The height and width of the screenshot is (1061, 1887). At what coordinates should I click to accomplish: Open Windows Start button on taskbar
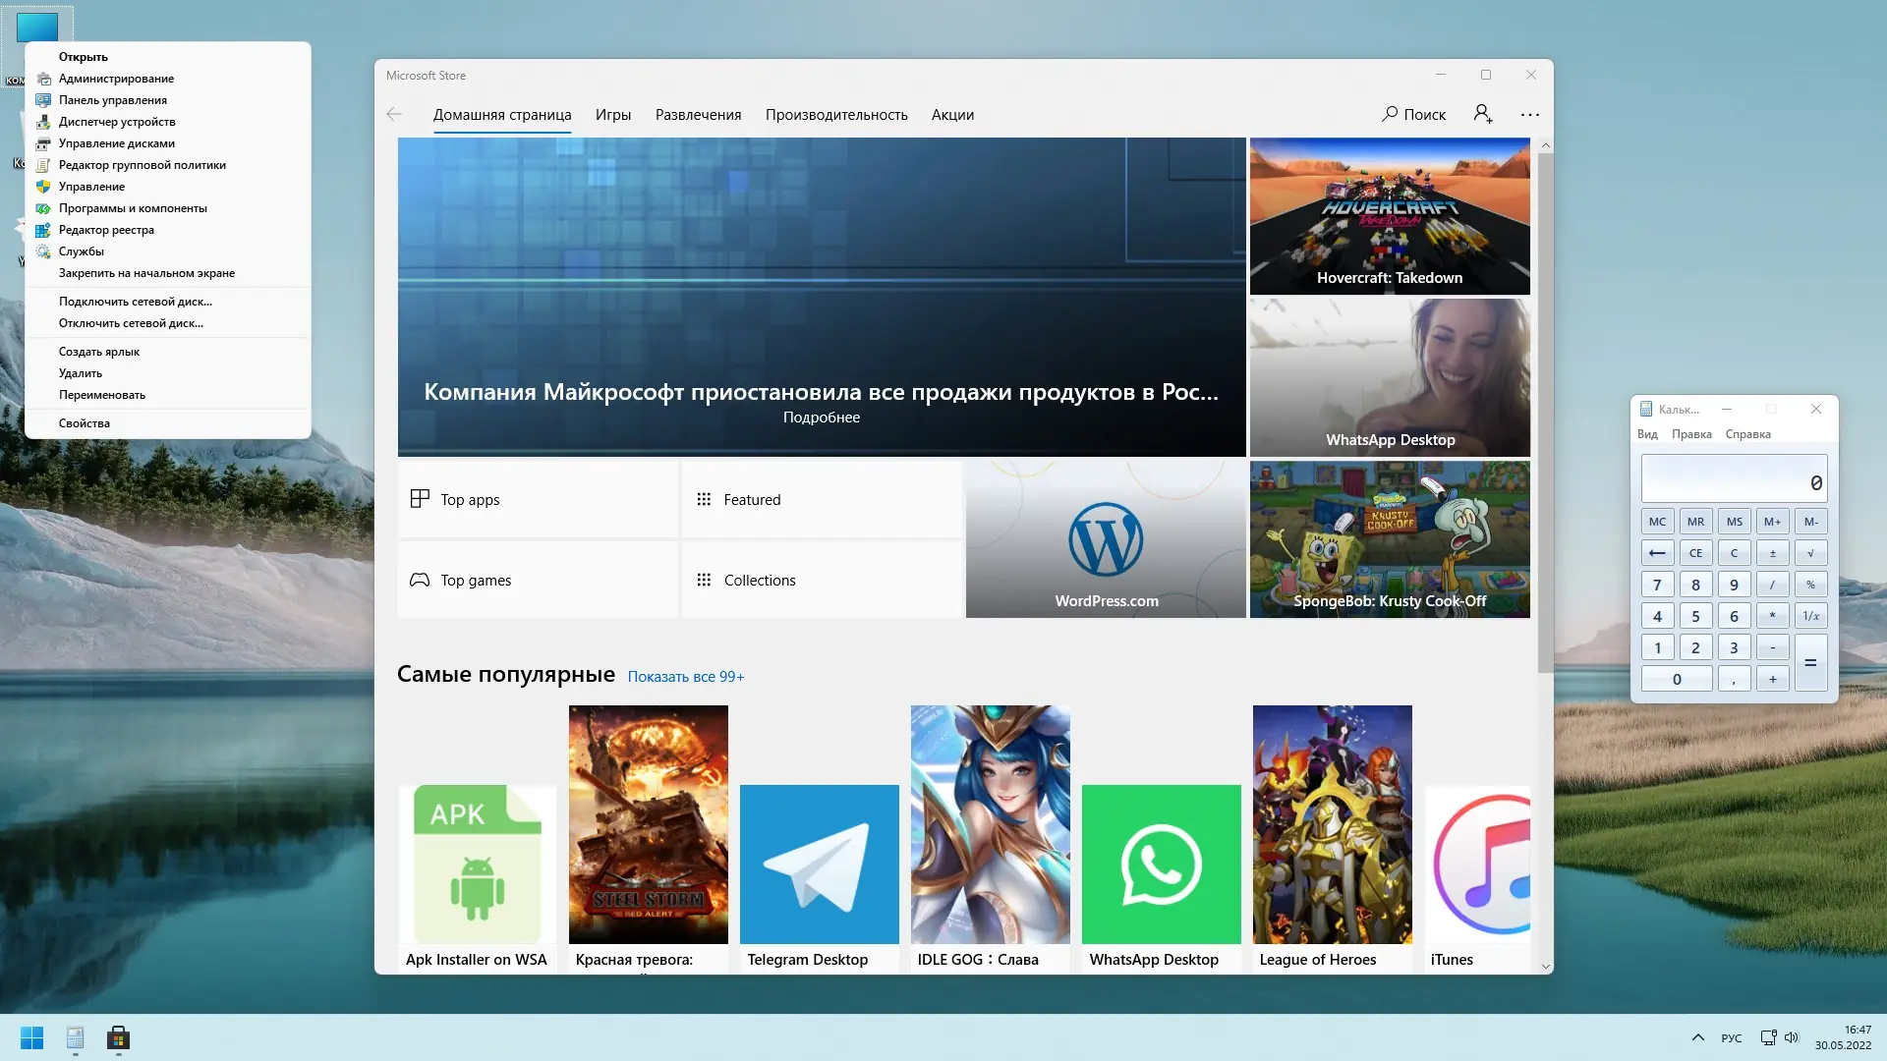coord(31,1037)
